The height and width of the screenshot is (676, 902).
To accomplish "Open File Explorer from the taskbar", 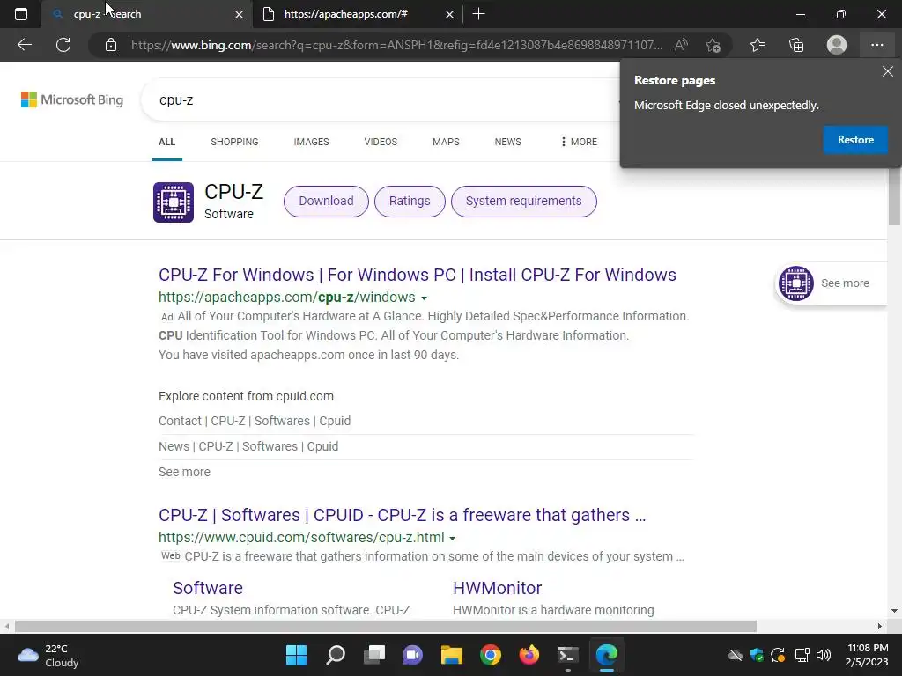I will coord(452,655).
